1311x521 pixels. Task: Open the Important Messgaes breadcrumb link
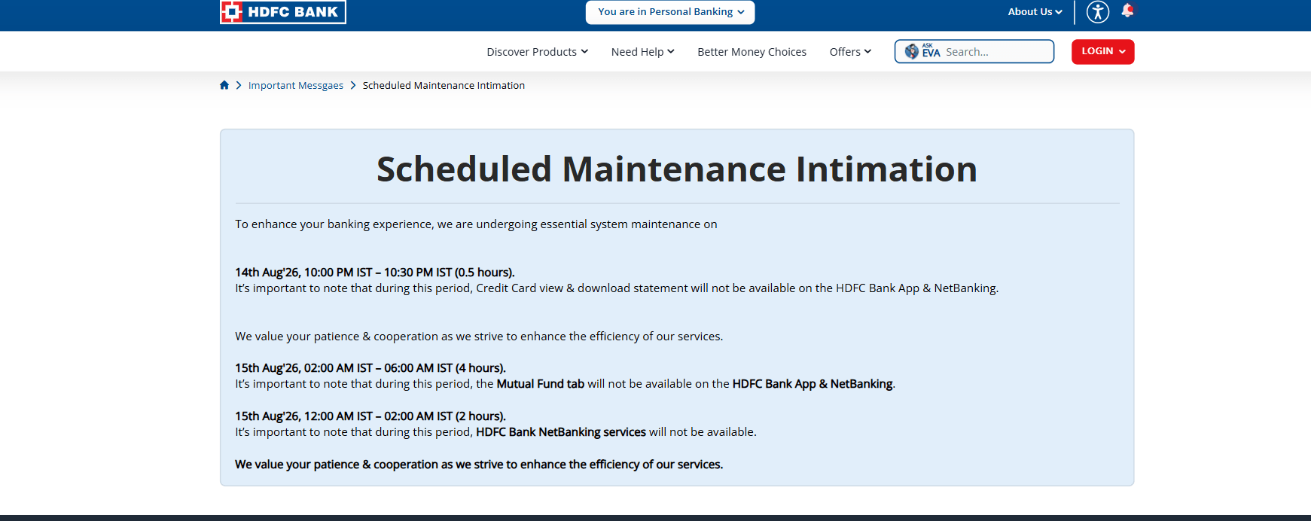[x=296, y=86]
